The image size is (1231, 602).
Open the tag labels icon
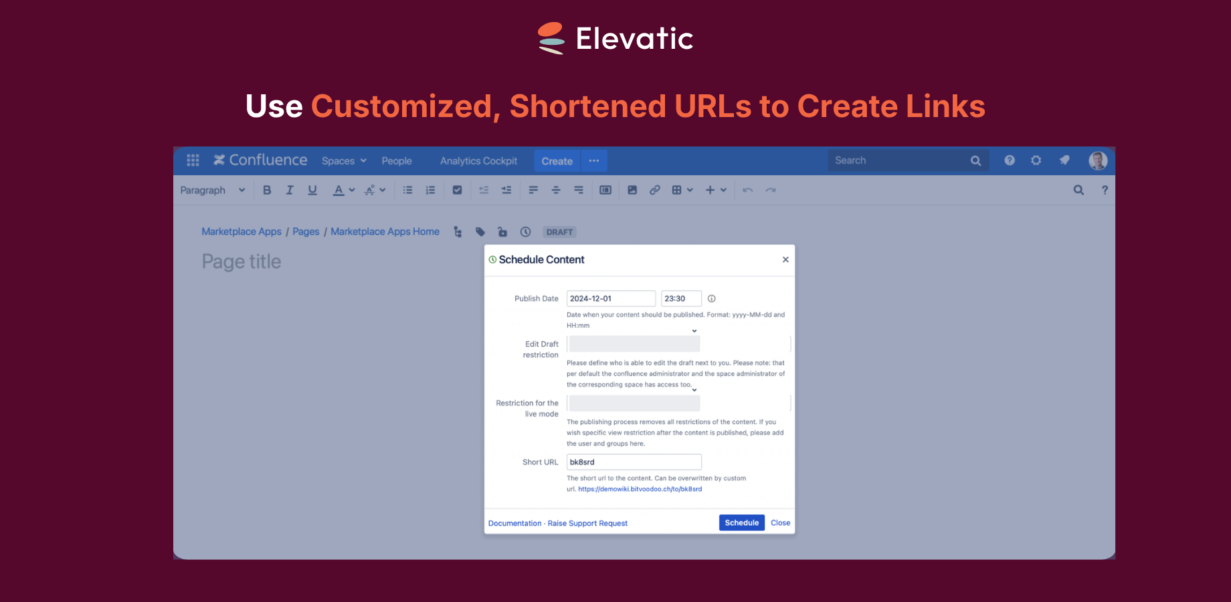click(480, 231)
